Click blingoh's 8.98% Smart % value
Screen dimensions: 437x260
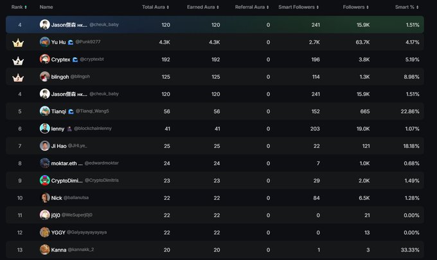tap(412, 77)
